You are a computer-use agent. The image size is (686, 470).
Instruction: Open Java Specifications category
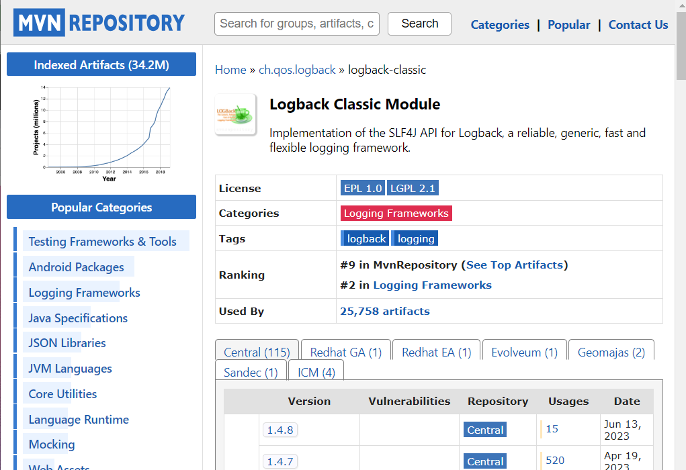click(78, 318)
